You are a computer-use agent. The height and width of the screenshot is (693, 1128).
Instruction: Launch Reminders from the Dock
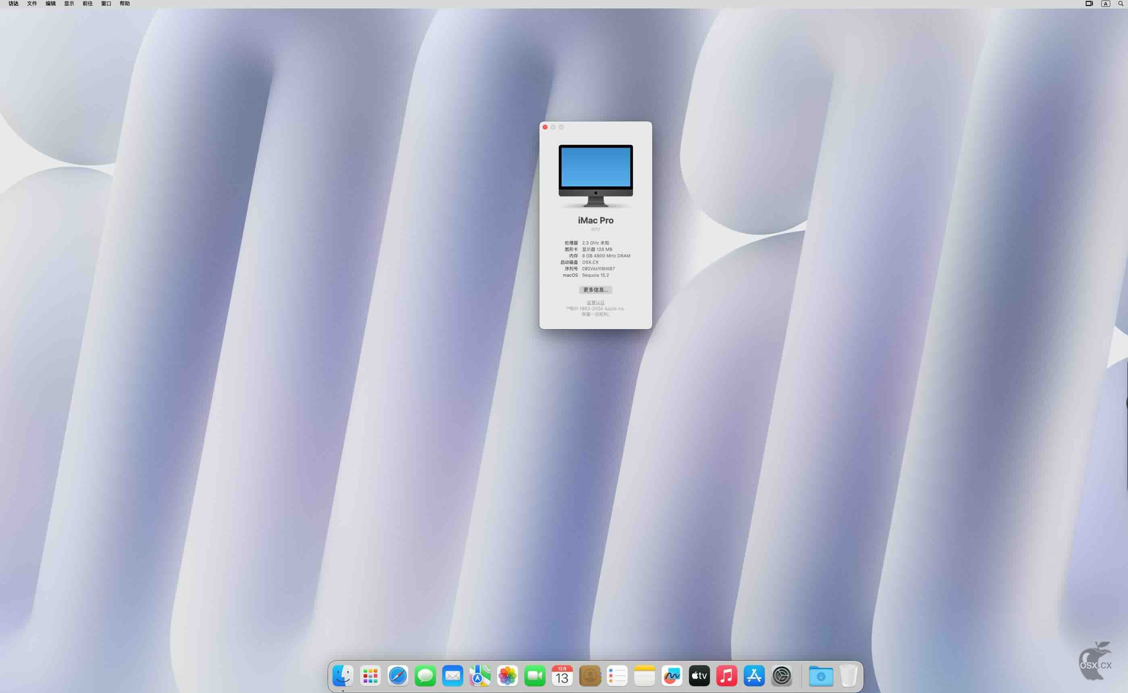(617, 676)
